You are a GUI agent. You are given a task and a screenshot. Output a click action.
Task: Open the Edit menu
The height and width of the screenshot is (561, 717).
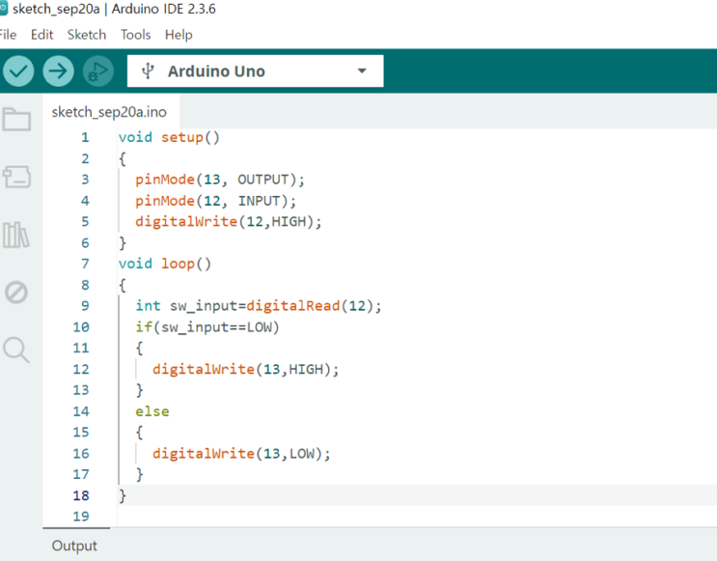pyautogui.click(x=42, y=35)
